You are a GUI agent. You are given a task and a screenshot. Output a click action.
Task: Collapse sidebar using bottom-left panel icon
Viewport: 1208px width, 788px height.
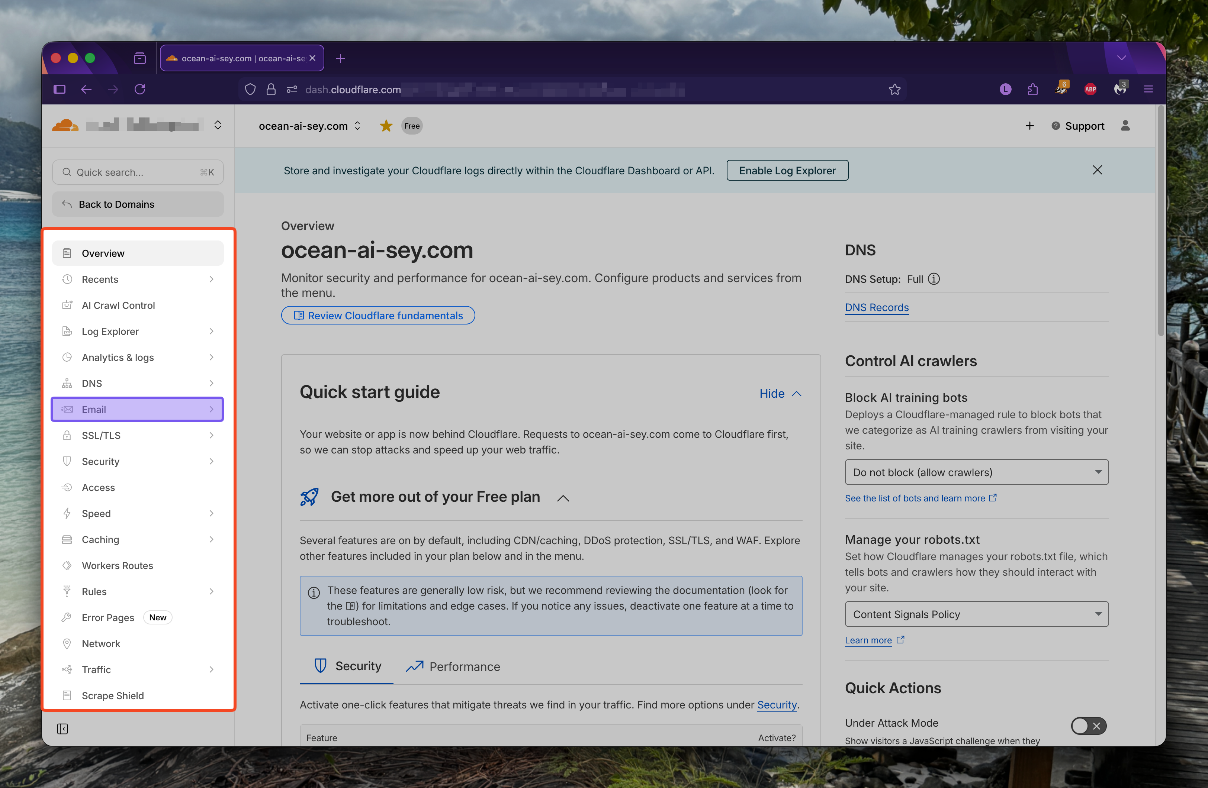click(62, 729)
